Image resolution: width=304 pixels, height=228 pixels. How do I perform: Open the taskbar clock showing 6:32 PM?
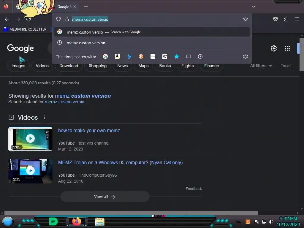[288, 221]
